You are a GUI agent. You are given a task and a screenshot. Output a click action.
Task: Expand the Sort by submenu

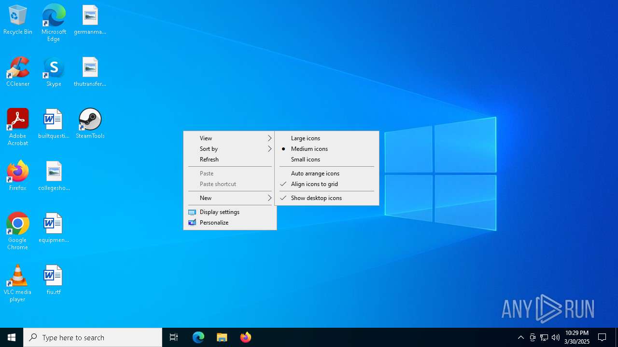click(230, 149)
